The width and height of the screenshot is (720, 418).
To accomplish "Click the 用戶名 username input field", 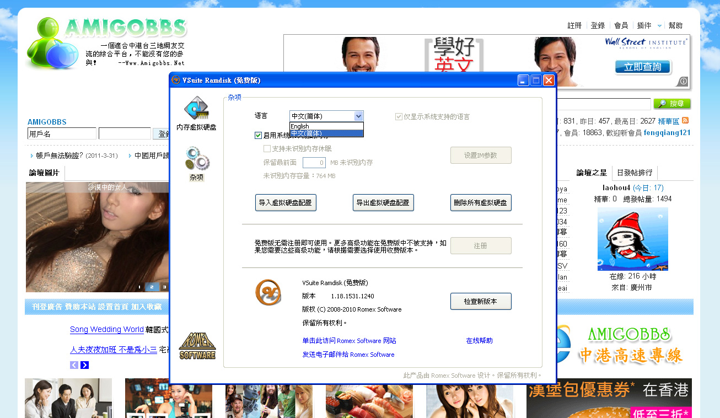I will (x=62, y=133).
